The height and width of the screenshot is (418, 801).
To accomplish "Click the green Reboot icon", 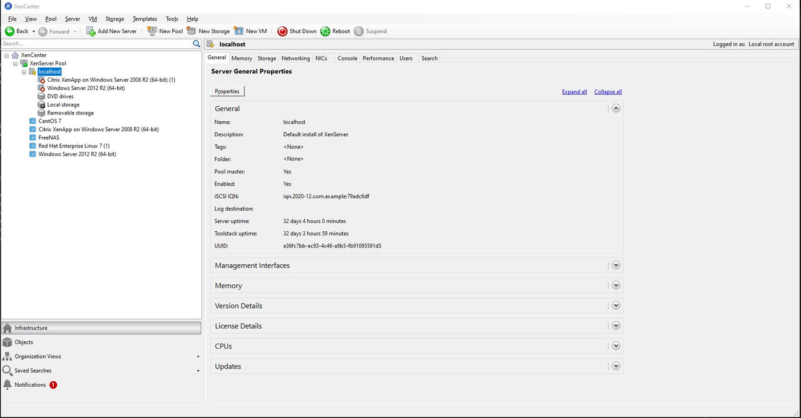I will [325, 31].
